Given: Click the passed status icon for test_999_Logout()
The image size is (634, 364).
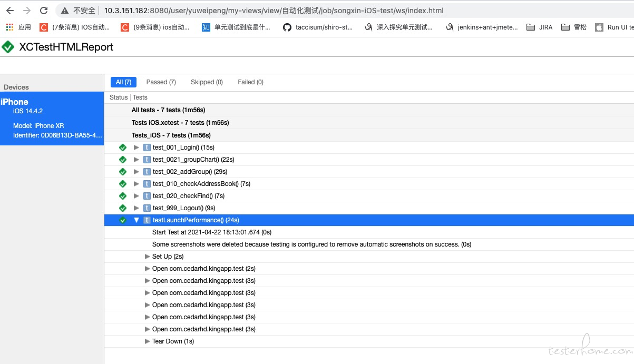Looking at the screenshot, I should pyautogui.click(x=123, y=208).
